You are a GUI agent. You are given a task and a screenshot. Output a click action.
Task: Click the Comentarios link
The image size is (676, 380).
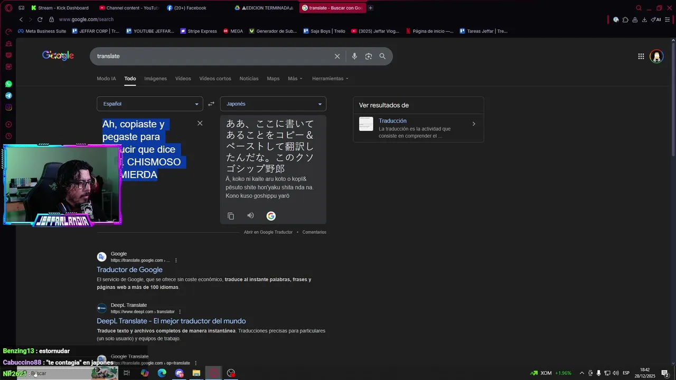(314, 232)
